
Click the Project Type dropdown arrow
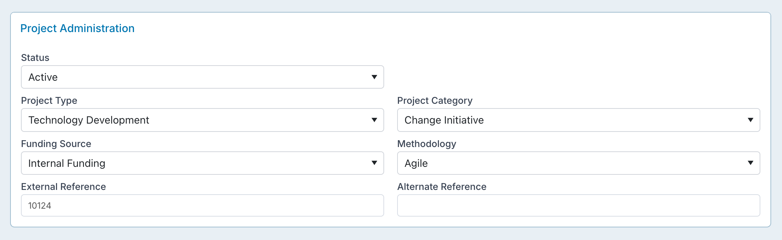pos(374,120)
